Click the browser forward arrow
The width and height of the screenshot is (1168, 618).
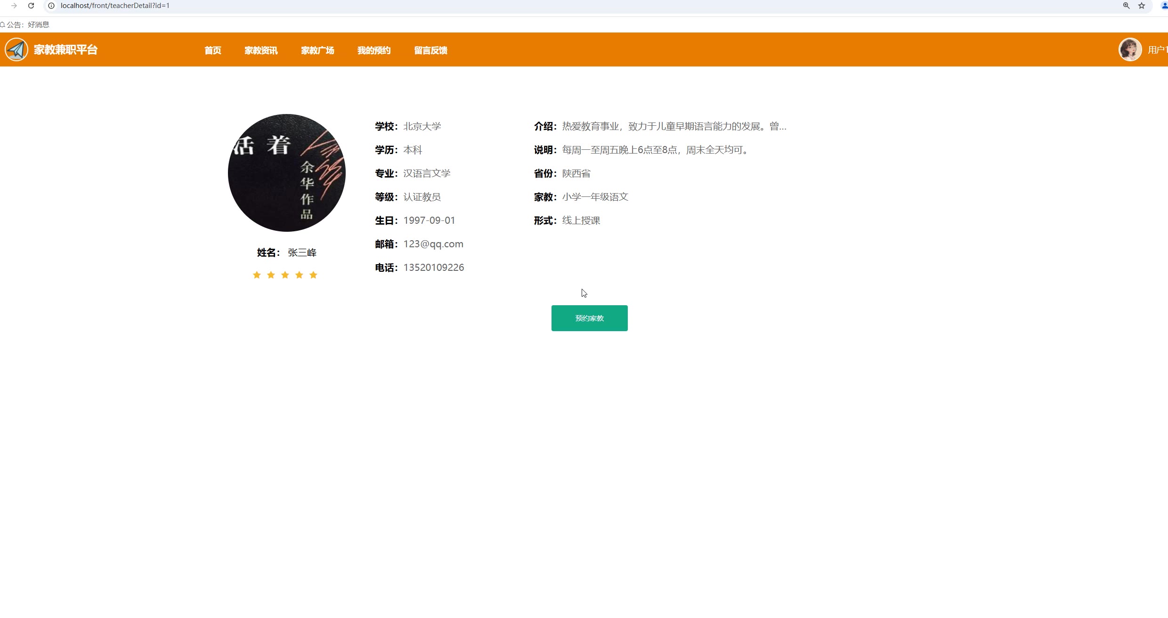point(14,6)
